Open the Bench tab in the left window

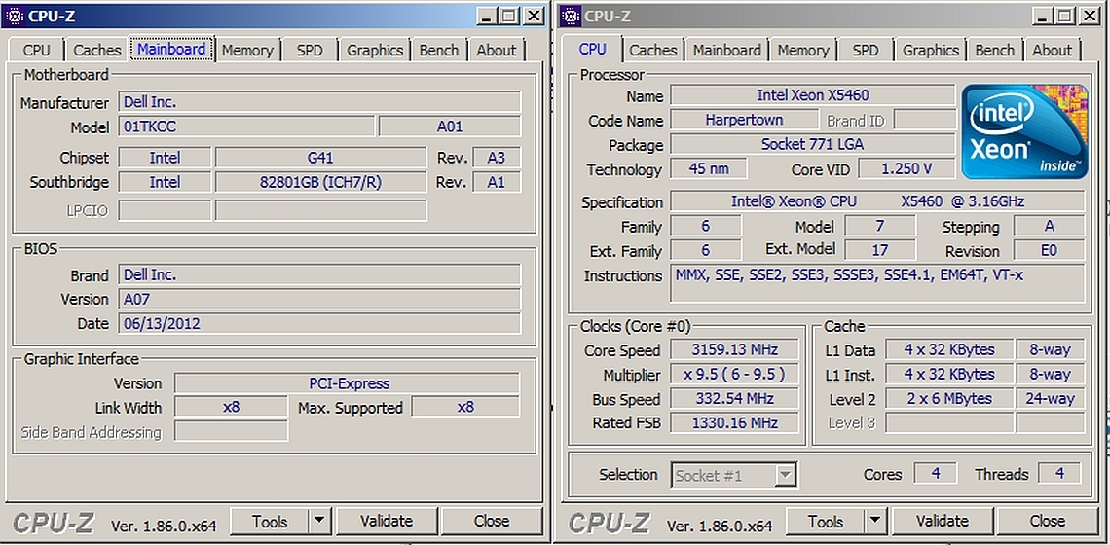click(x=439, y=51)
